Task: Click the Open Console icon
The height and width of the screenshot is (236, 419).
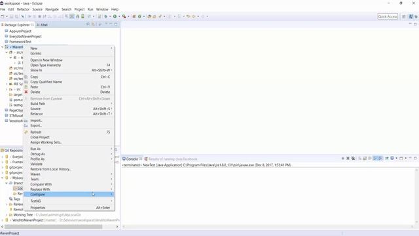Action: click(x=401, y=159)
